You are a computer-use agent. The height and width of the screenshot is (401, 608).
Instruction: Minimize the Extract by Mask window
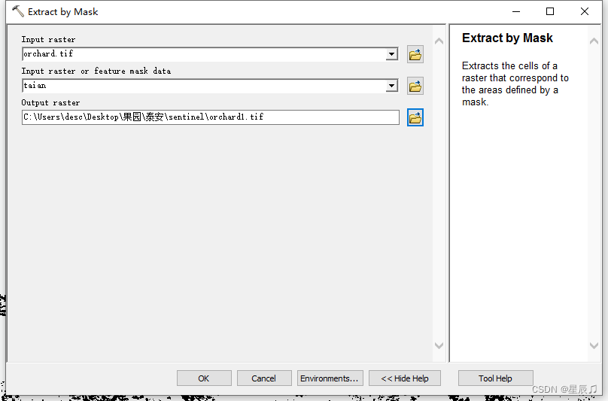pyautogui.click(x=516, y=11)
